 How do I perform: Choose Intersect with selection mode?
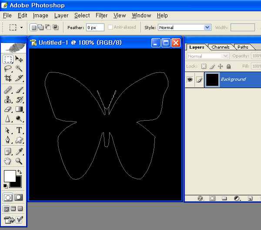(55, 27)
